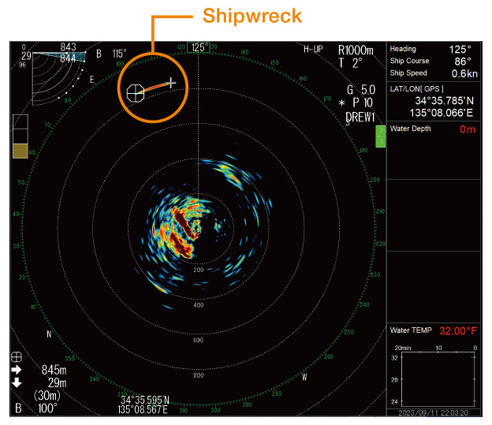This screenshot has height=425, width=492.
Task: Click the H-UP head-up mode label
Action: (313, 49)
